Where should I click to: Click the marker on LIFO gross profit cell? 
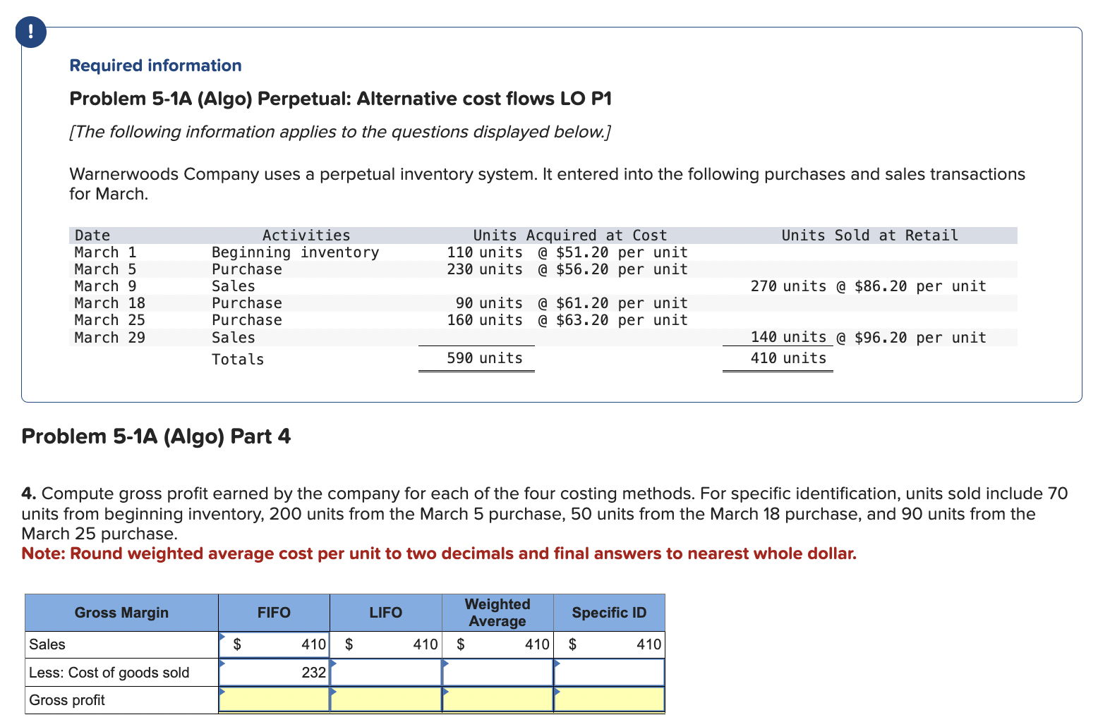pyautogui.click(x=333, y=692)
